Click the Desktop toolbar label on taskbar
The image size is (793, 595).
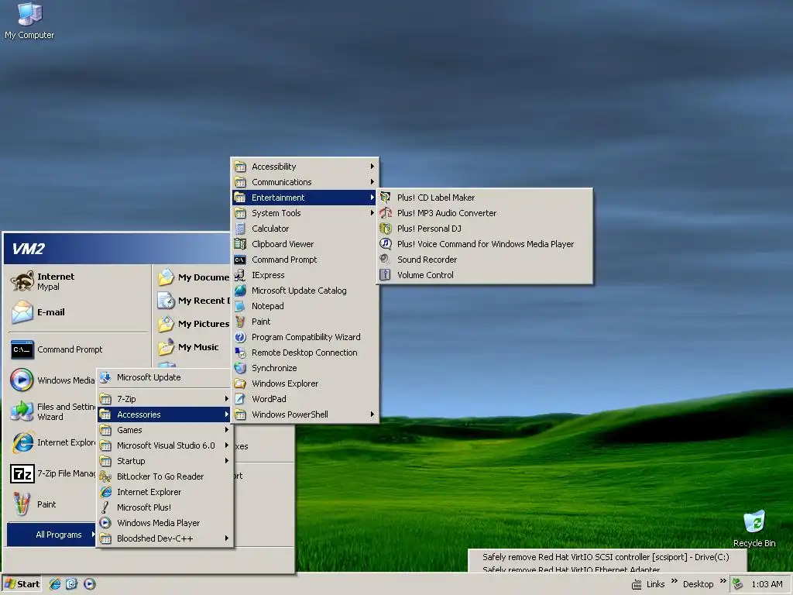[698, 584]
